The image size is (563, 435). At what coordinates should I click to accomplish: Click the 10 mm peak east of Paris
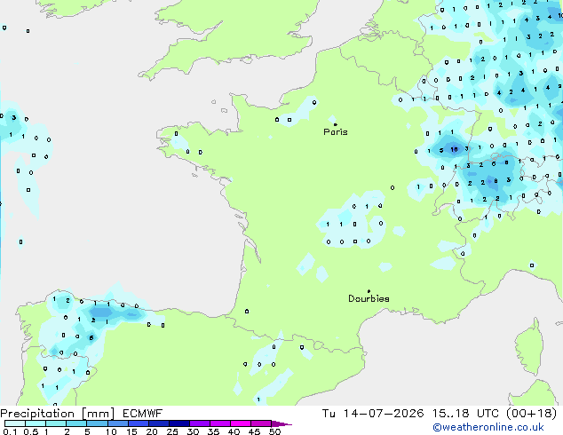coord(454,149)
